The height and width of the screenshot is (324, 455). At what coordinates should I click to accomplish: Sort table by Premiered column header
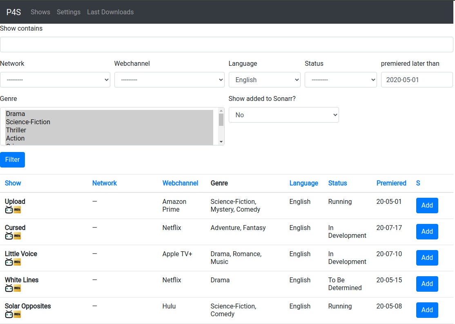(x=391, y=183)
